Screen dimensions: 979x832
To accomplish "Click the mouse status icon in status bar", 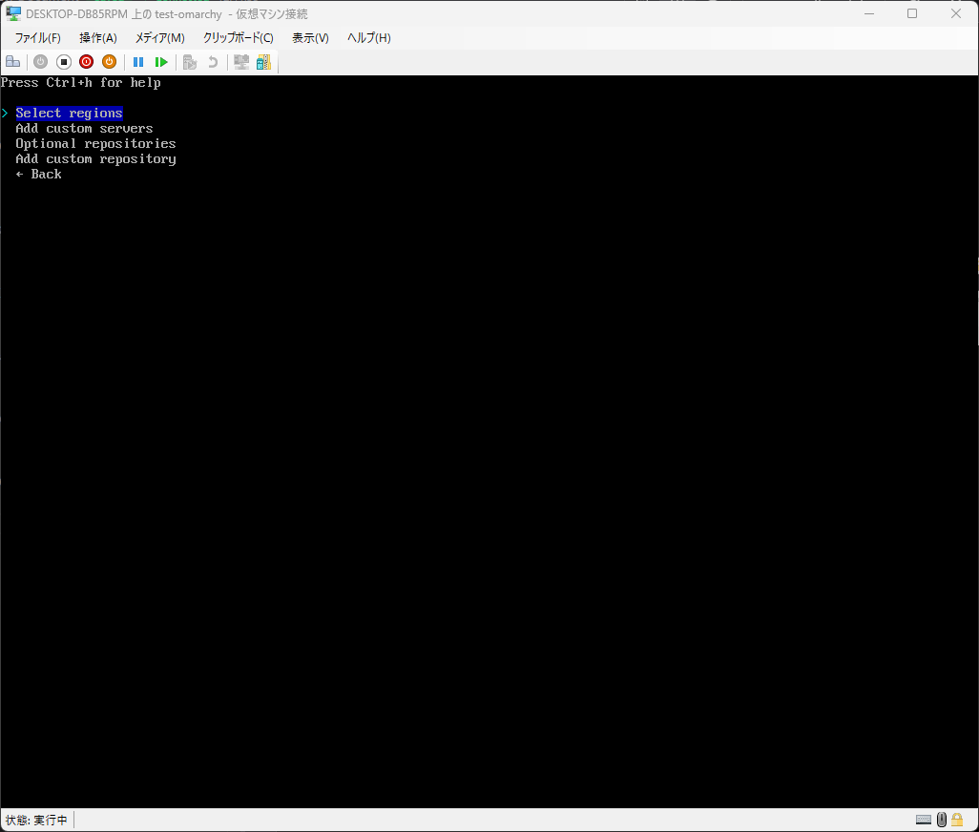I will coord(942,820).
